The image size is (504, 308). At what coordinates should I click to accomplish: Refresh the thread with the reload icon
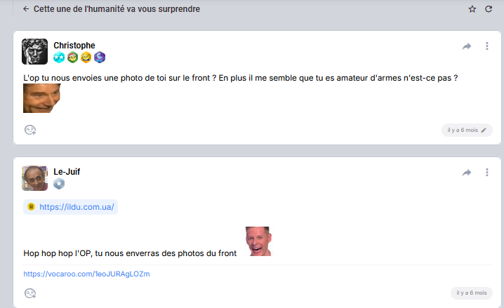pyautogui.click(x=489, y=9)
